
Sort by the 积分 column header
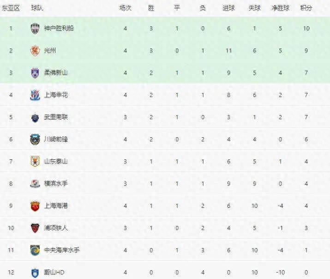coord(306,8)
